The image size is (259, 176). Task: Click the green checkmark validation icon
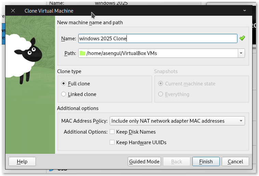pyautogui.click(x=242, y=38)
